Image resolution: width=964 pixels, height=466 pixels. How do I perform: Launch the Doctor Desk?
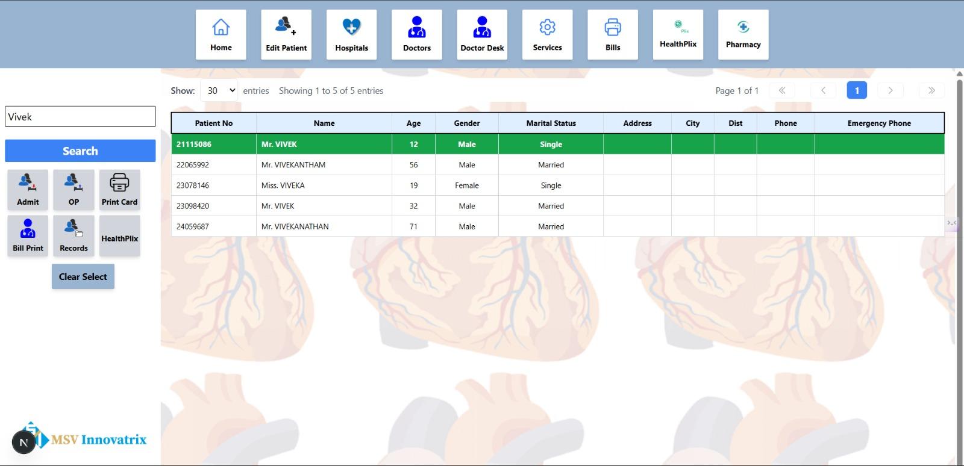tap(482, 34)
